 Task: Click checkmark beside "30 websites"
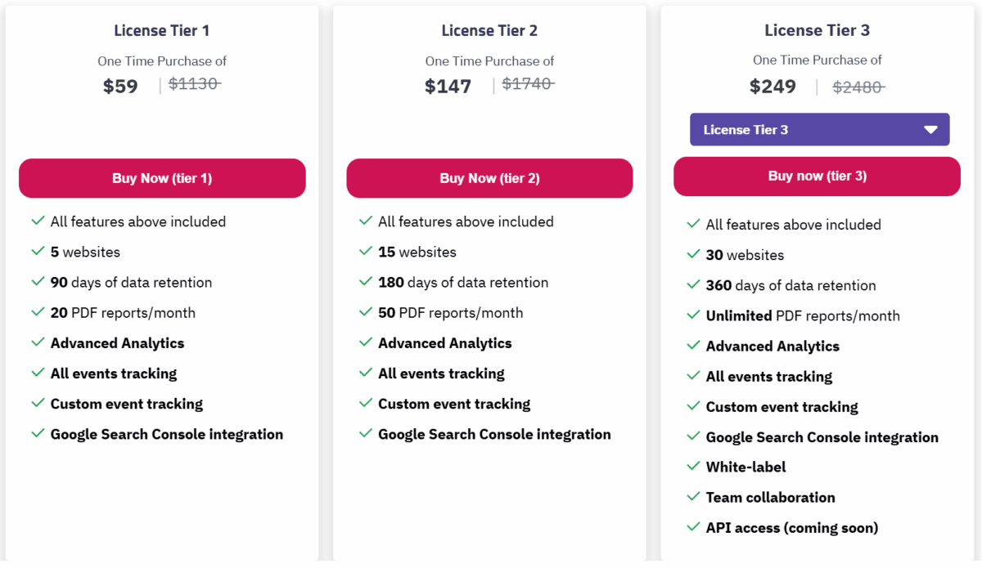[x=693, y=254]
